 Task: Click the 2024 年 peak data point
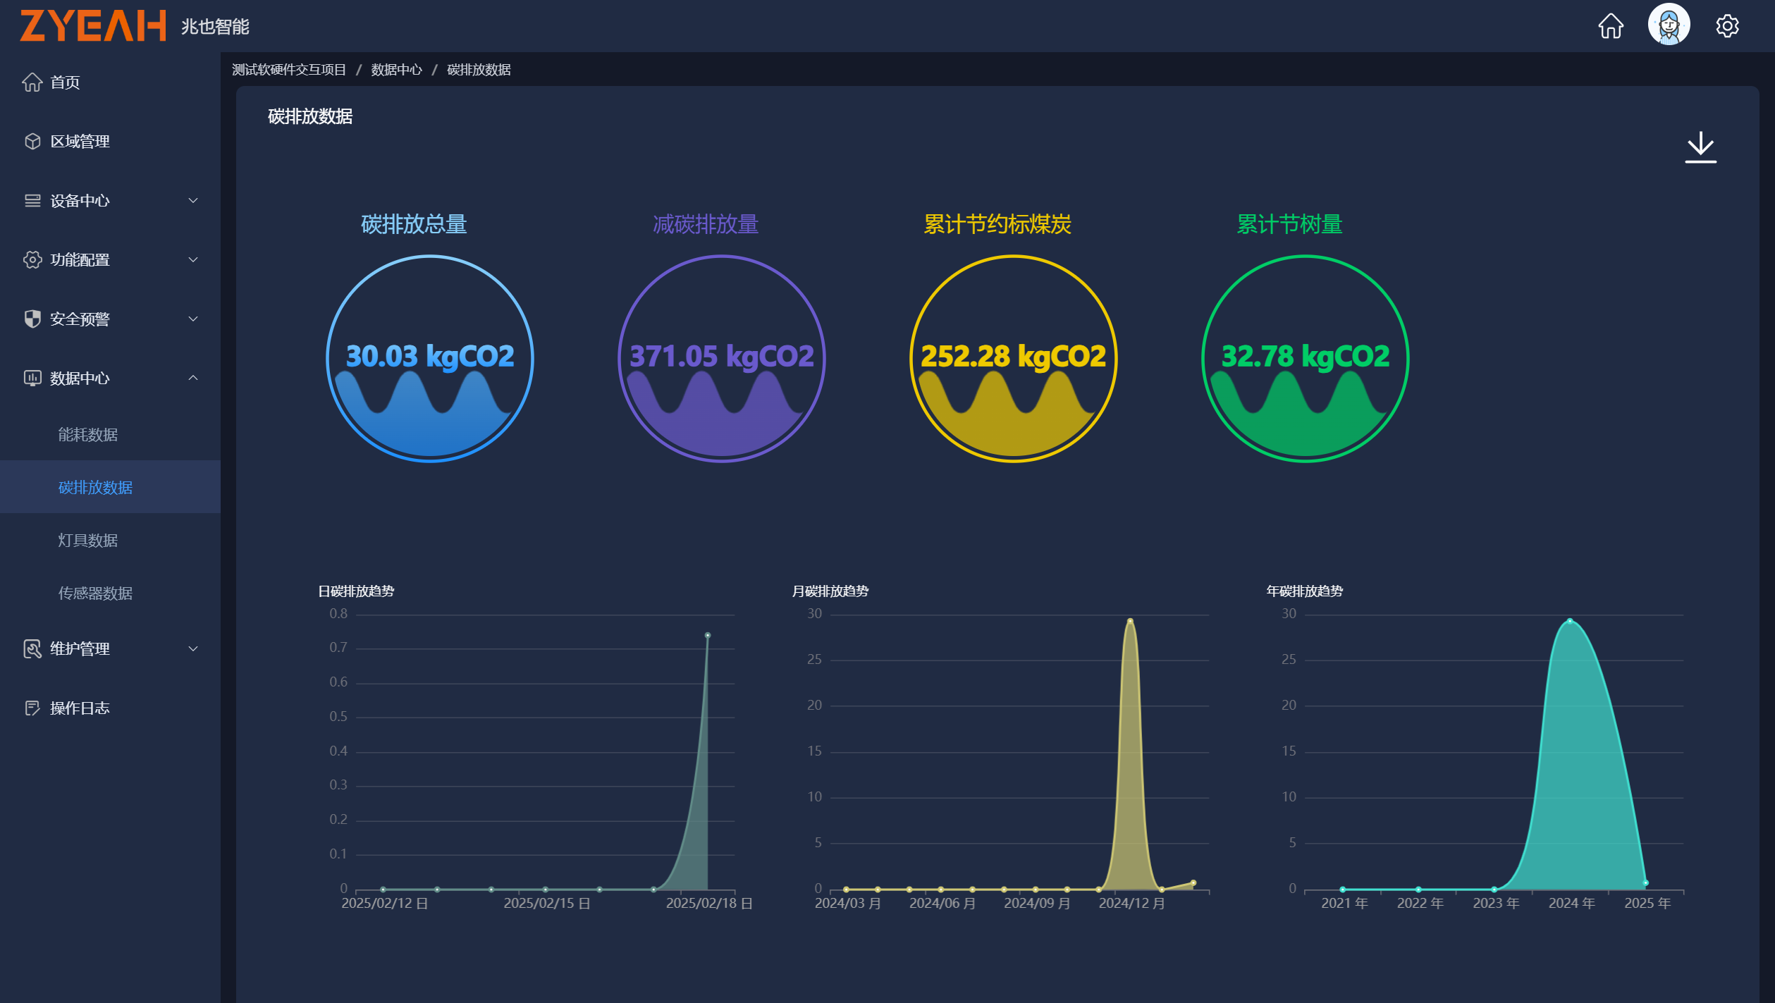(x=1569, y=621)
